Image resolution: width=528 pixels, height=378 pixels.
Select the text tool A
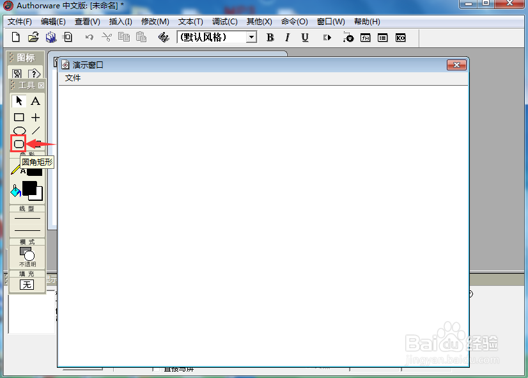[35, 100]
